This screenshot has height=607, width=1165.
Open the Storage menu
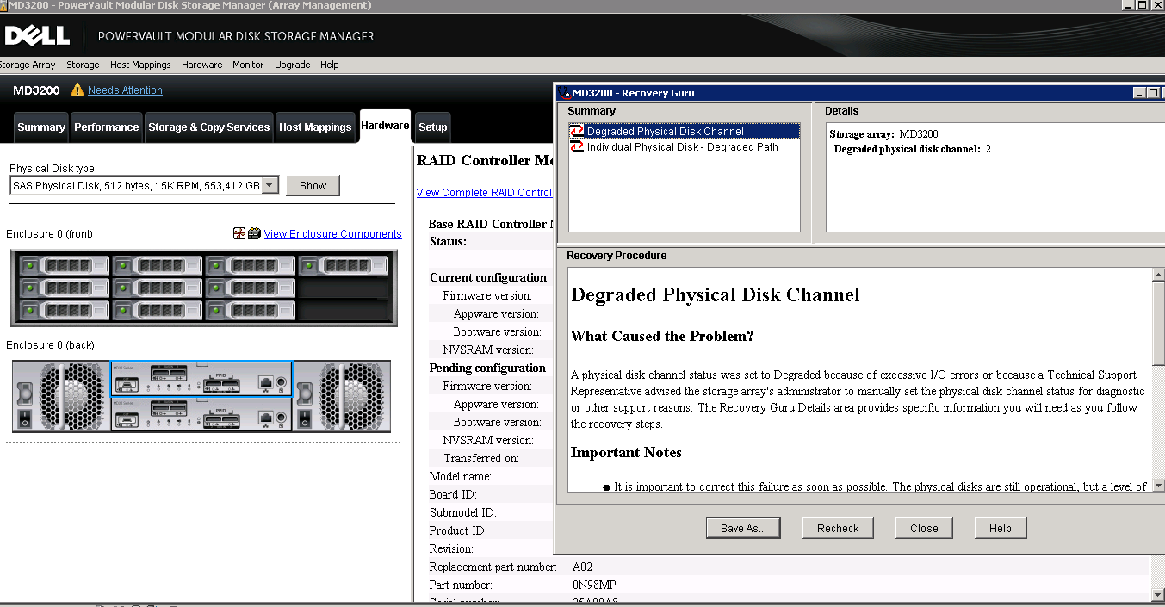(x=83, y=65)
